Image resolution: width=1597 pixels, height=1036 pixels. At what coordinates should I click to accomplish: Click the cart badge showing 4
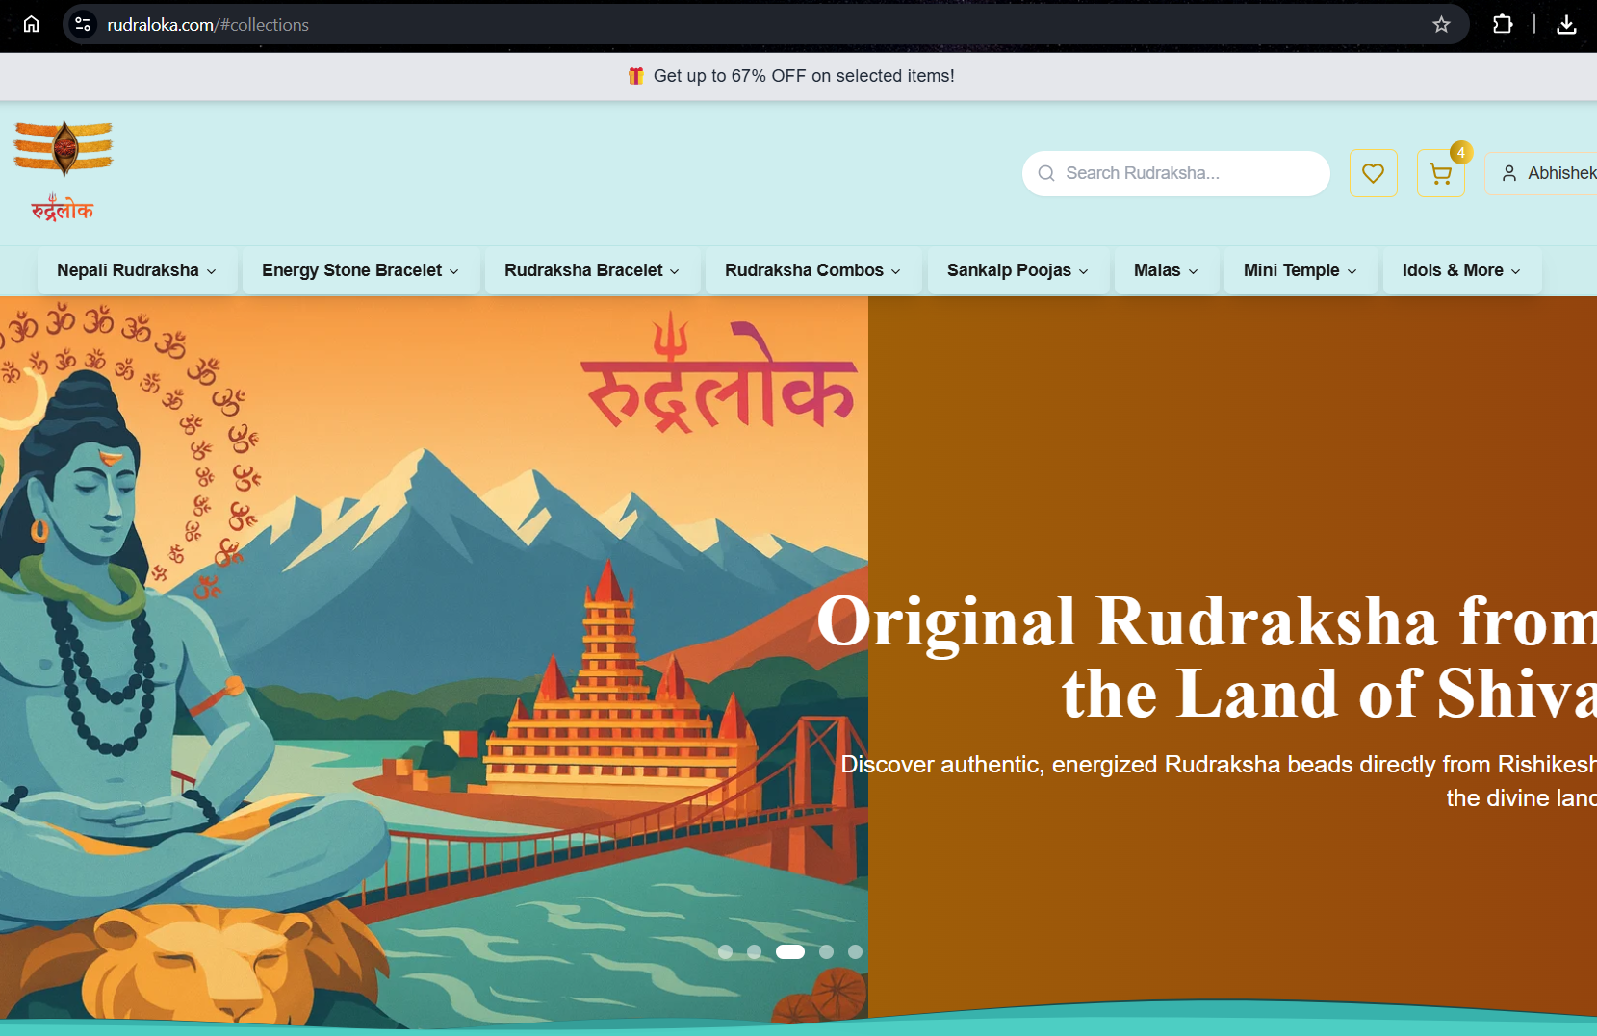coord(1461,152)
